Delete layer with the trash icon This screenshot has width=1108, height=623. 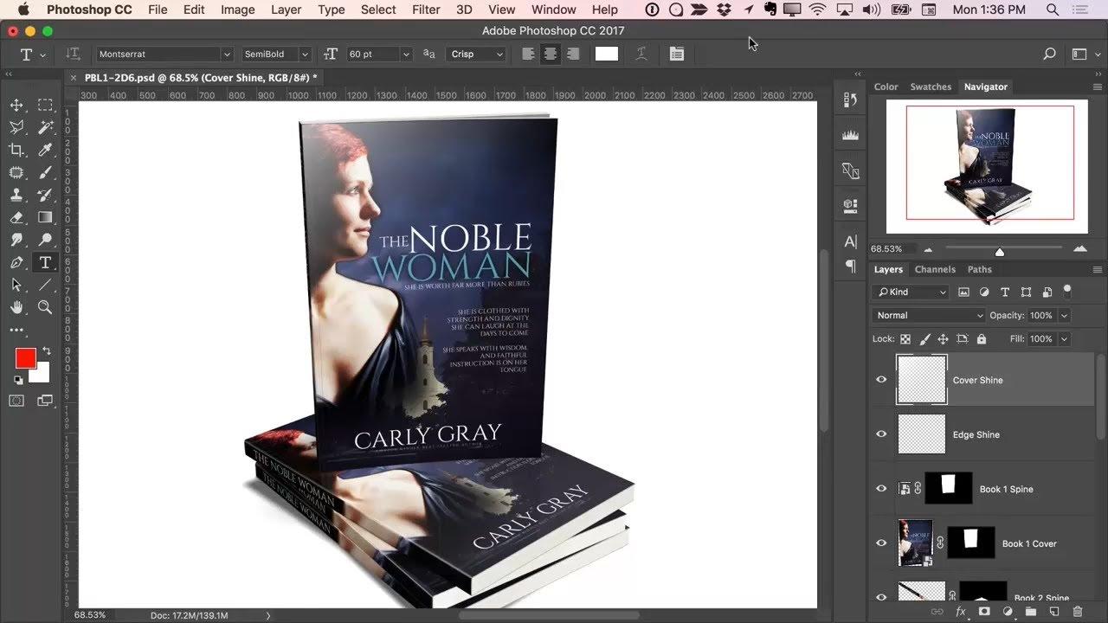[1078, 612]
